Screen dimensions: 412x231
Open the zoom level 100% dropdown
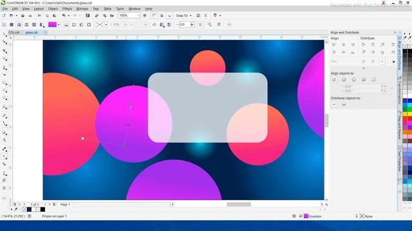coord(138,15)
